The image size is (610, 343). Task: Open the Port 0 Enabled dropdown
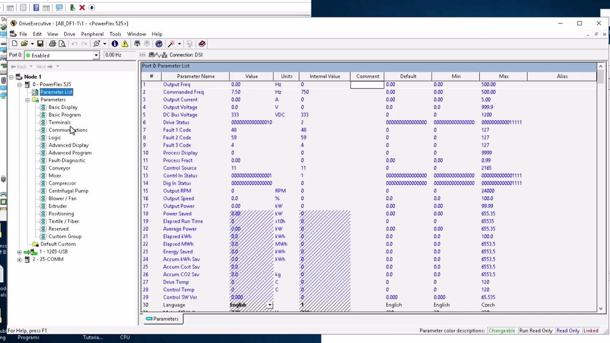click(x=96, y=55)
